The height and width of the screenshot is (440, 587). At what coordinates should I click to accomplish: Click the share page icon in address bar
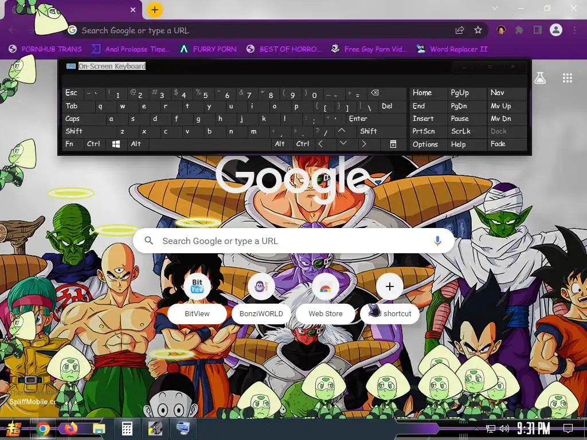pos(460,30)
